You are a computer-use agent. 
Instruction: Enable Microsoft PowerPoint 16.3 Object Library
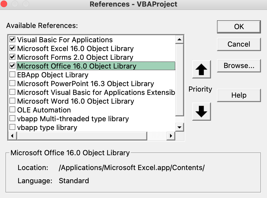[x=12, y=83]
